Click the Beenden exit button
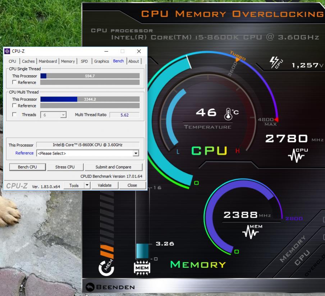325x296 pixels. [x=110, y=287]
